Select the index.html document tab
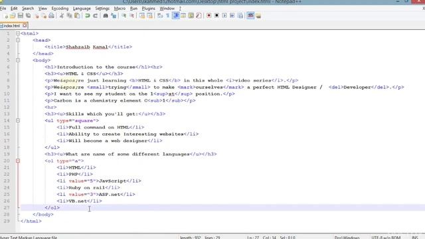The width and height of the screenshot is (425, 239). point(12,26)
